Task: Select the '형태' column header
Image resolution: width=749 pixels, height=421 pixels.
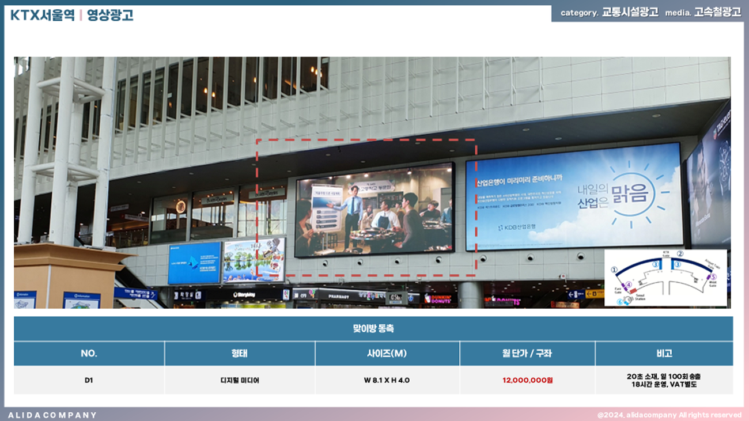Action: [239, 353]
